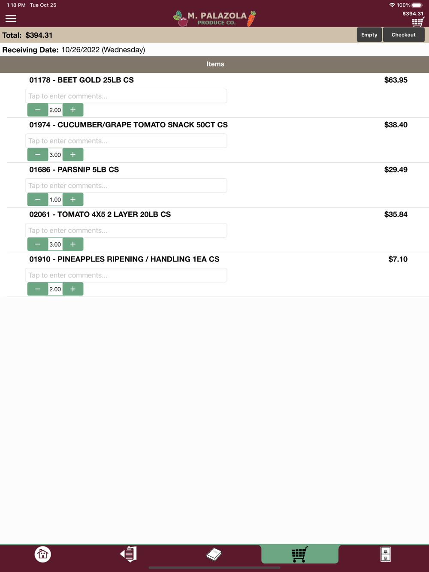This screenshot has width=429, height=572.
Task: Decrease Beet Gold quantity with minus
Action: [x=38, y=110]
